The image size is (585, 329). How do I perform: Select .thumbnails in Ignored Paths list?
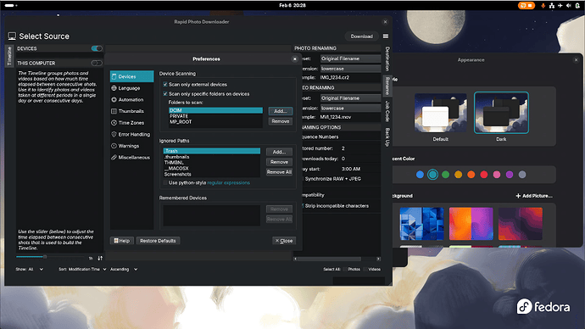pyautogui.click(x=212, y=157)
